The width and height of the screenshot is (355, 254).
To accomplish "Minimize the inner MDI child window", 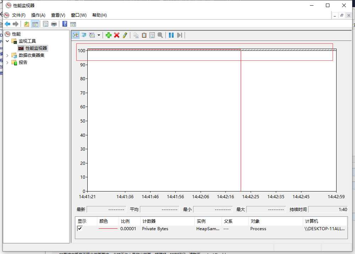I will [x=335, y=15].
